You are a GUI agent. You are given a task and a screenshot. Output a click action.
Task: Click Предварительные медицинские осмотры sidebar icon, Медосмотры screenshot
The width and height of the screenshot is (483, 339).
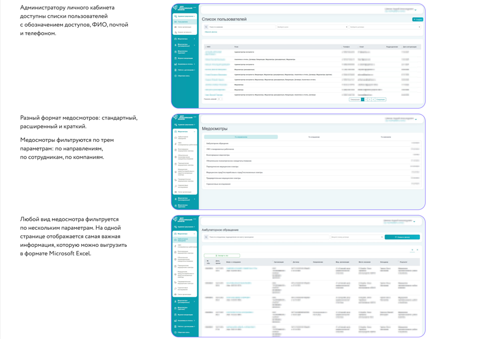(175, 180)
